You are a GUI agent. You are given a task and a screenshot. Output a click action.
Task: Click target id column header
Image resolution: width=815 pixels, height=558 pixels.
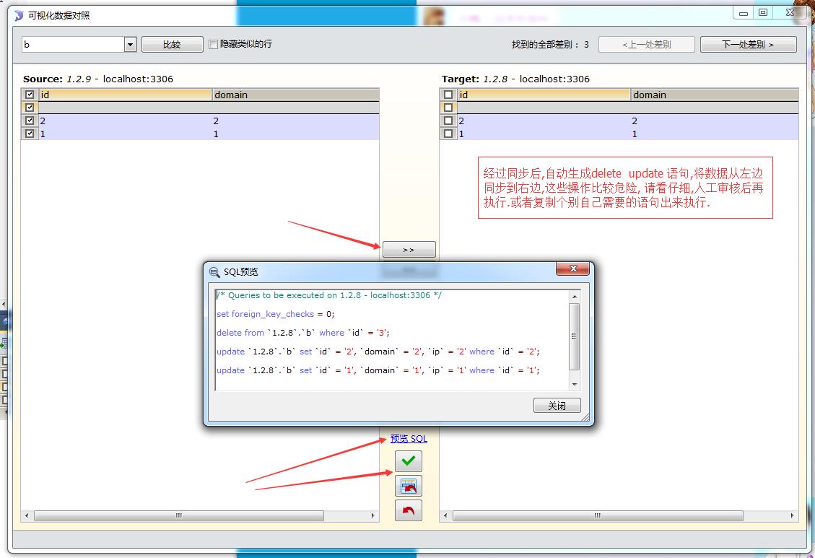(544, 95)
